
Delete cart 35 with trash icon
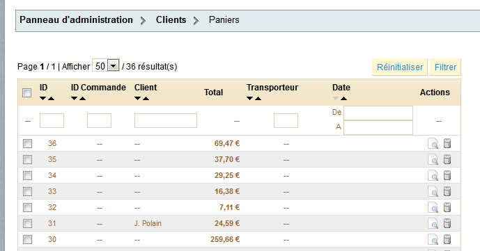click(x=447, y=159)
